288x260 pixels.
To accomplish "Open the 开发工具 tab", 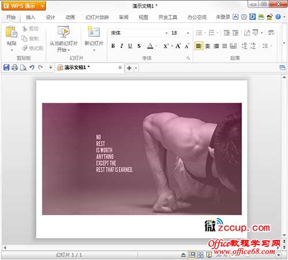I will coord(168,17).
